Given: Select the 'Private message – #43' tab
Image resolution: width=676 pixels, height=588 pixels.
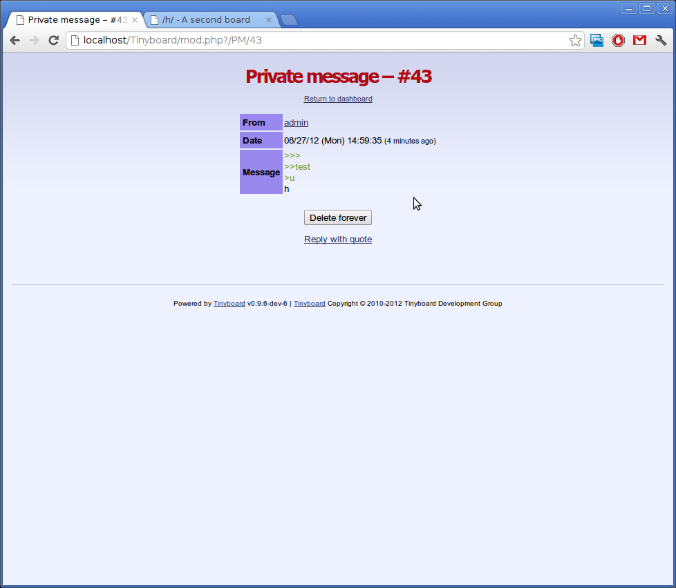Looking at the screenshot, I should (x=73, y=20).
